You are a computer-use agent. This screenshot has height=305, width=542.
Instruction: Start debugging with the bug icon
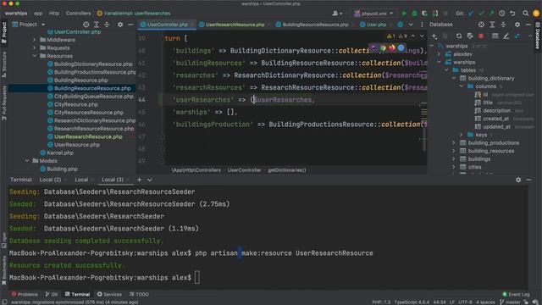pyautogui.click(x=414, y=14)
